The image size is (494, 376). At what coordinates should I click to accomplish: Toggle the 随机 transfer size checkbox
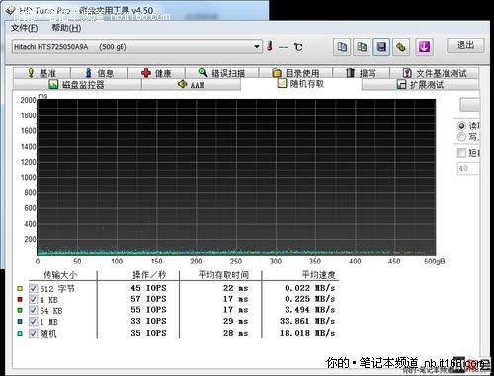click(33, 333)
